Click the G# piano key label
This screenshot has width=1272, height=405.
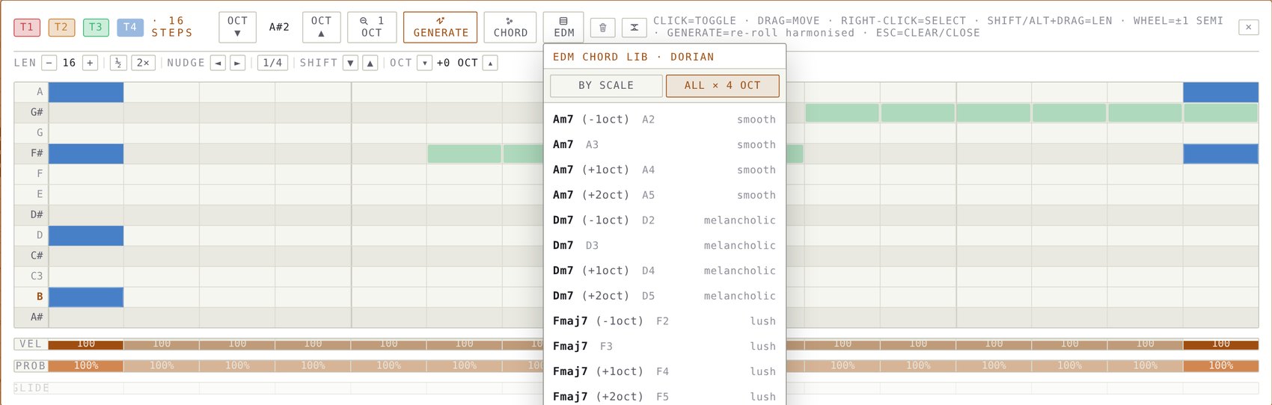click(x=31, y=113)
